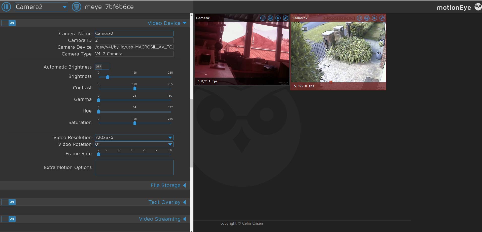482x232 pixels.
Task: Toggle the Text Overlay ON switch
Action: click(x=9, y=202)
